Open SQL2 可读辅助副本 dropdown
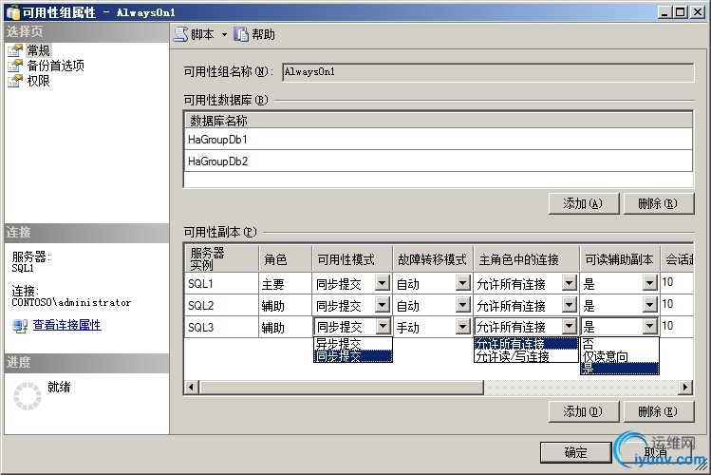711x475 pixels. point(650,305)
